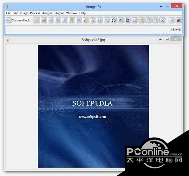Click the www.softpedia.com text in the image
189x176 pixels.
pyautogui.click(x=92, y=117)
